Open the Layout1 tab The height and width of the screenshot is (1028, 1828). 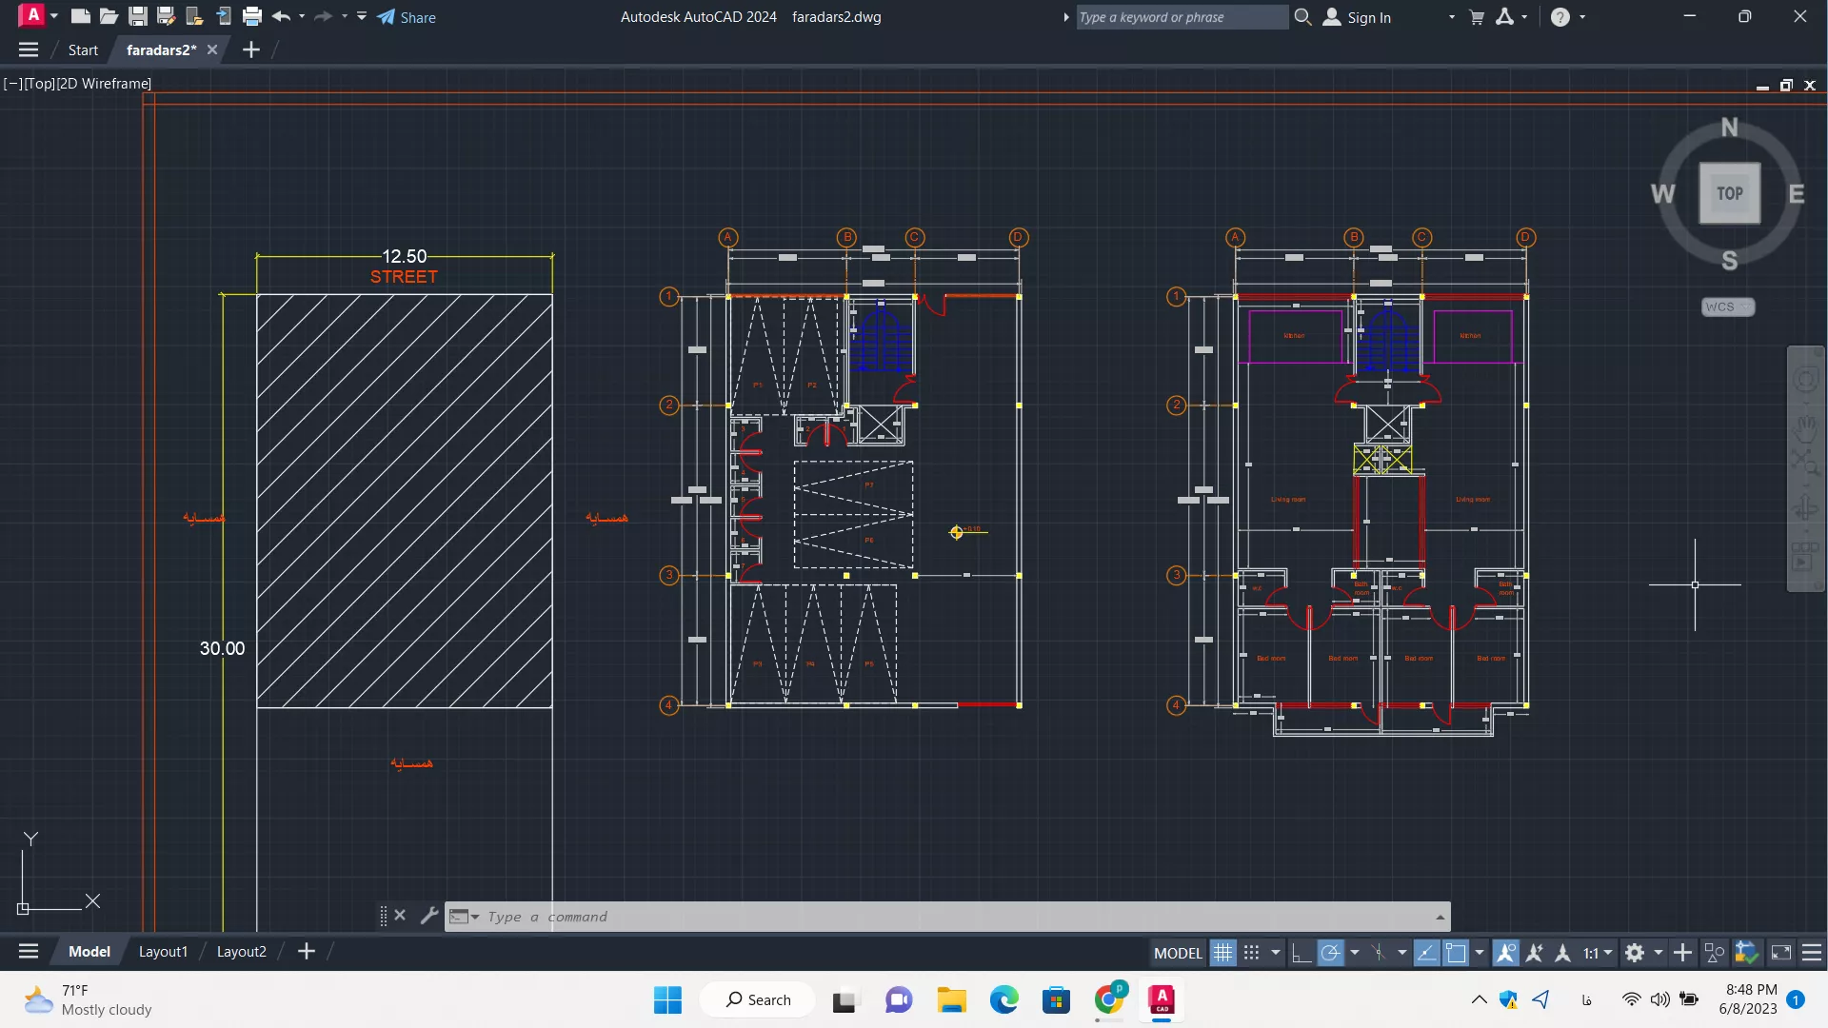[163, 951]
